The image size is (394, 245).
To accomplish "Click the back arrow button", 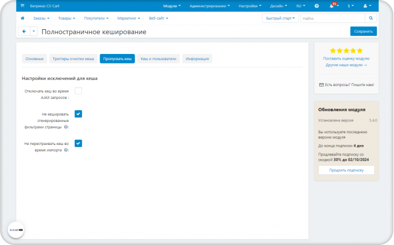I will (24, 31).
